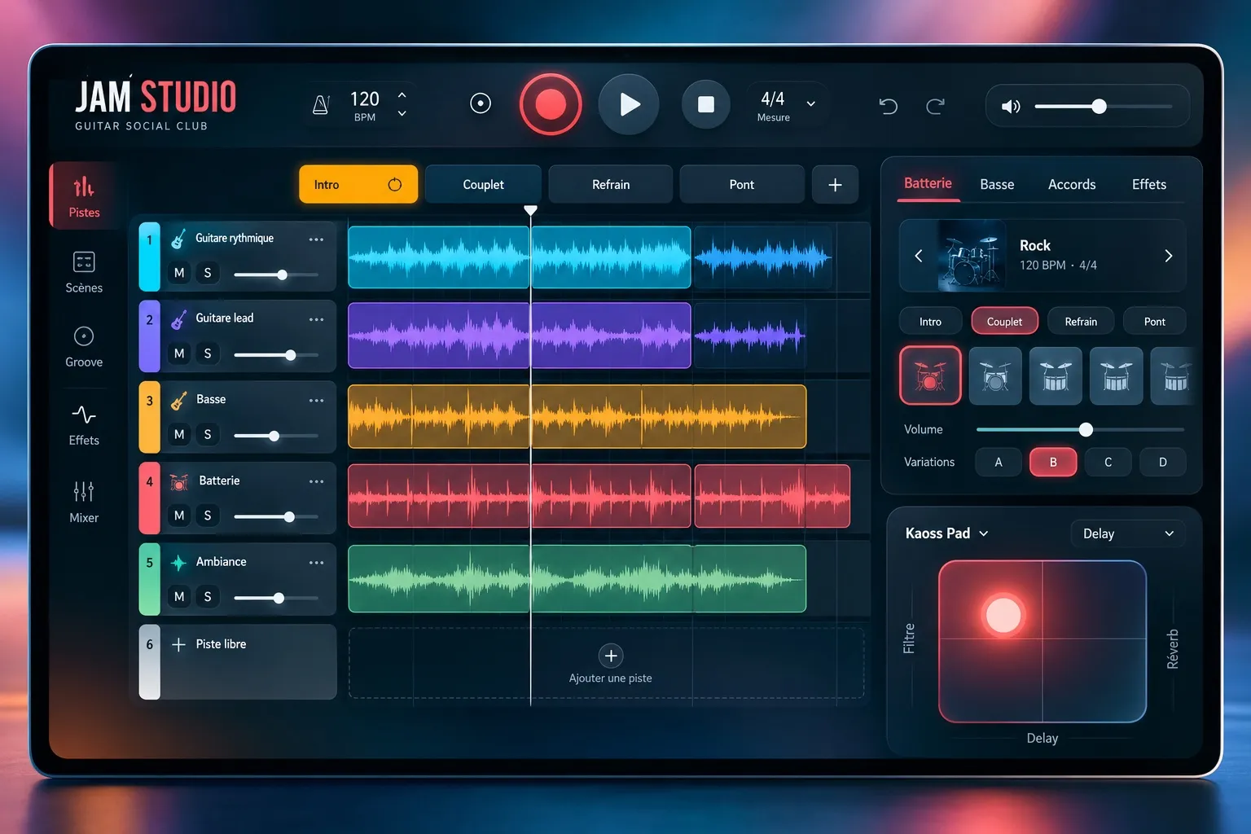Click the Ajouter une piste plus icon

click(611, 656)
